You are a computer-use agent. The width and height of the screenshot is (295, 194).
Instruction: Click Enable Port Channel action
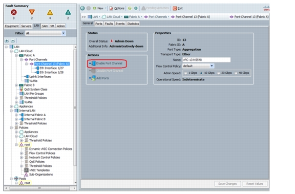point(107,63)
